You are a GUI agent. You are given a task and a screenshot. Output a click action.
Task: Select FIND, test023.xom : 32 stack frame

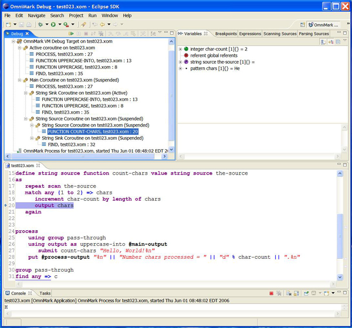pos(72,145)
